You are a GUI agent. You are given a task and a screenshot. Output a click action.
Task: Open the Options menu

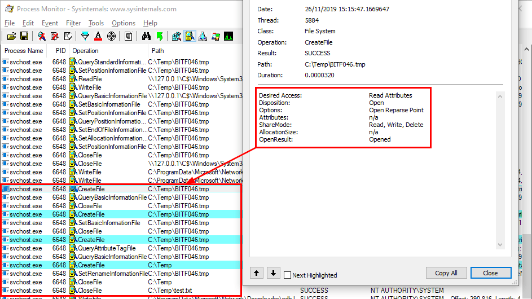coord(124,23)
